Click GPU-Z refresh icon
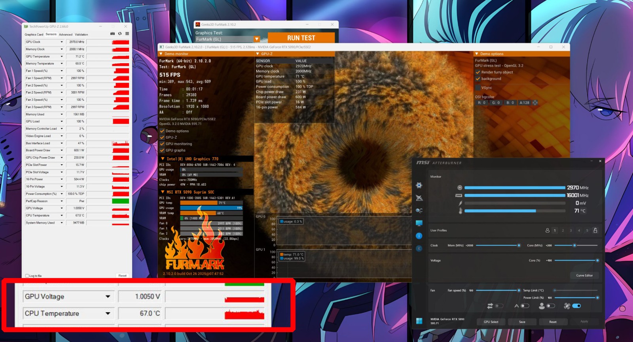Viewport: 633px width, 342px height. (x=119, y=34)
